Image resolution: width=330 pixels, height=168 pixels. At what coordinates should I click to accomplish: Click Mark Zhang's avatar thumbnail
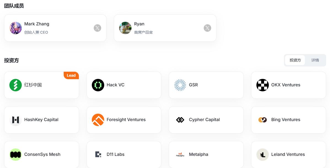click(15, 28)
